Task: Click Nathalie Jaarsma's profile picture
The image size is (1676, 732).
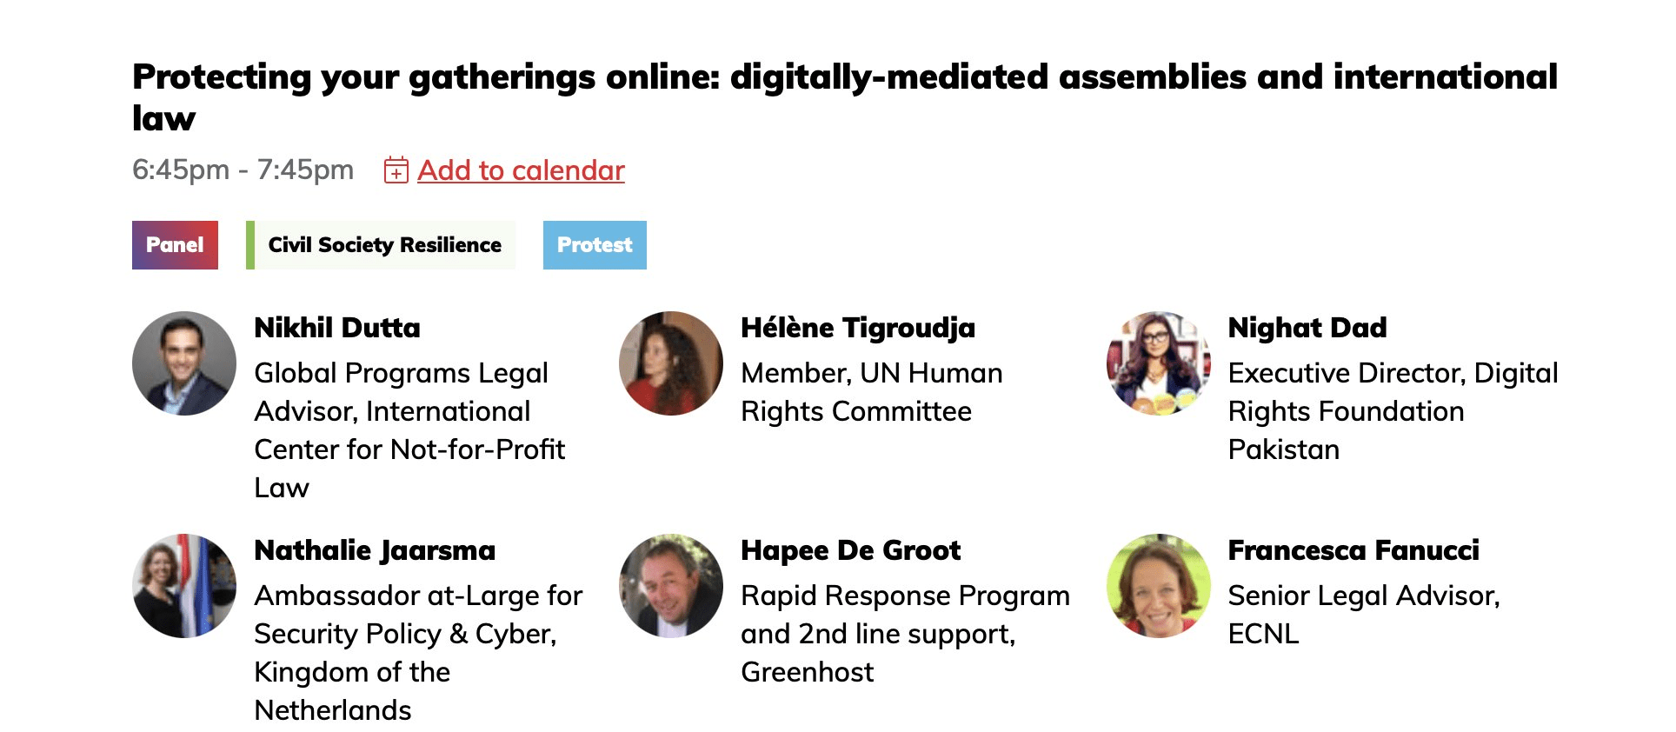Action: pyautogui.click(x=184, y=586)
